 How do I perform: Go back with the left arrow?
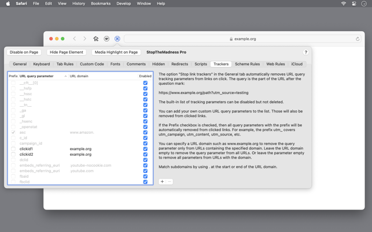75,39
